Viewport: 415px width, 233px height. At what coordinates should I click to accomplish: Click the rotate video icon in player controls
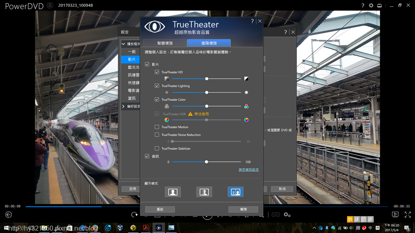pos(135,214)
